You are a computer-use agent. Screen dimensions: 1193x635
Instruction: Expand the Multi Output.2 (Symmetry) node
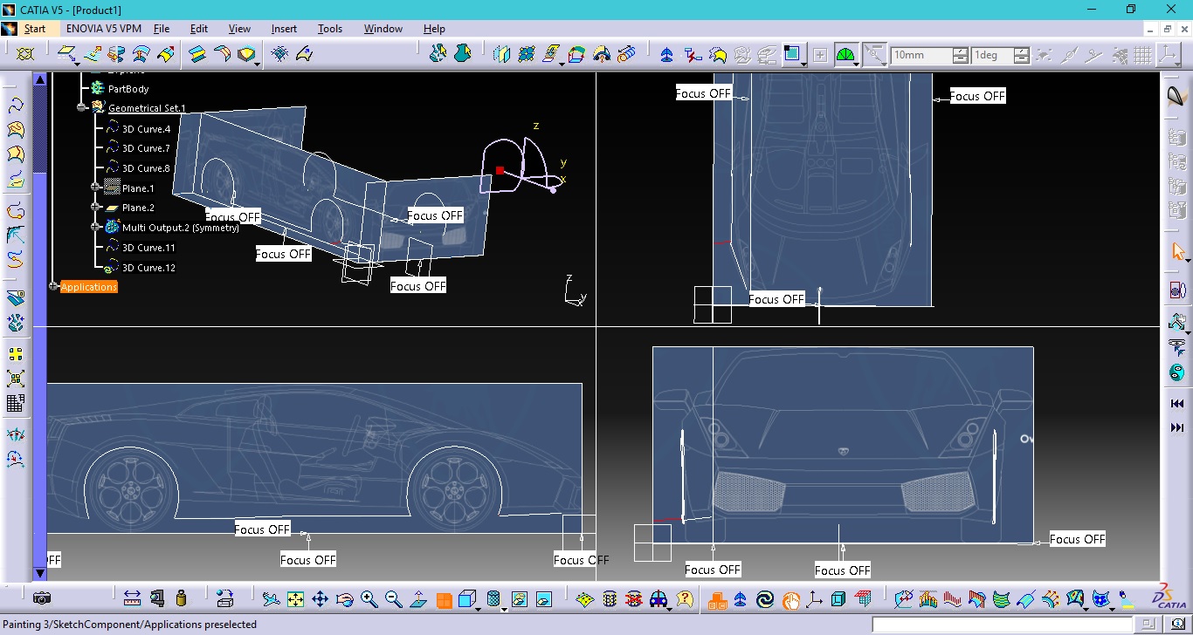[x=96, y=227]
